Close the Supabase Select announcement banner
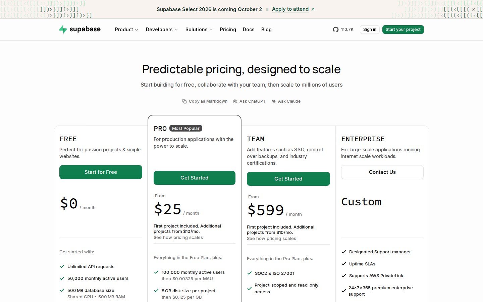Viewport: 483px width, 302px height. [x=474, y=9]
